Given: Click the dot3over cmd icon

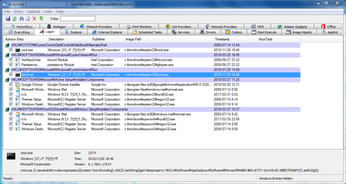Looking at the screenshot, I should click(18, 75).
